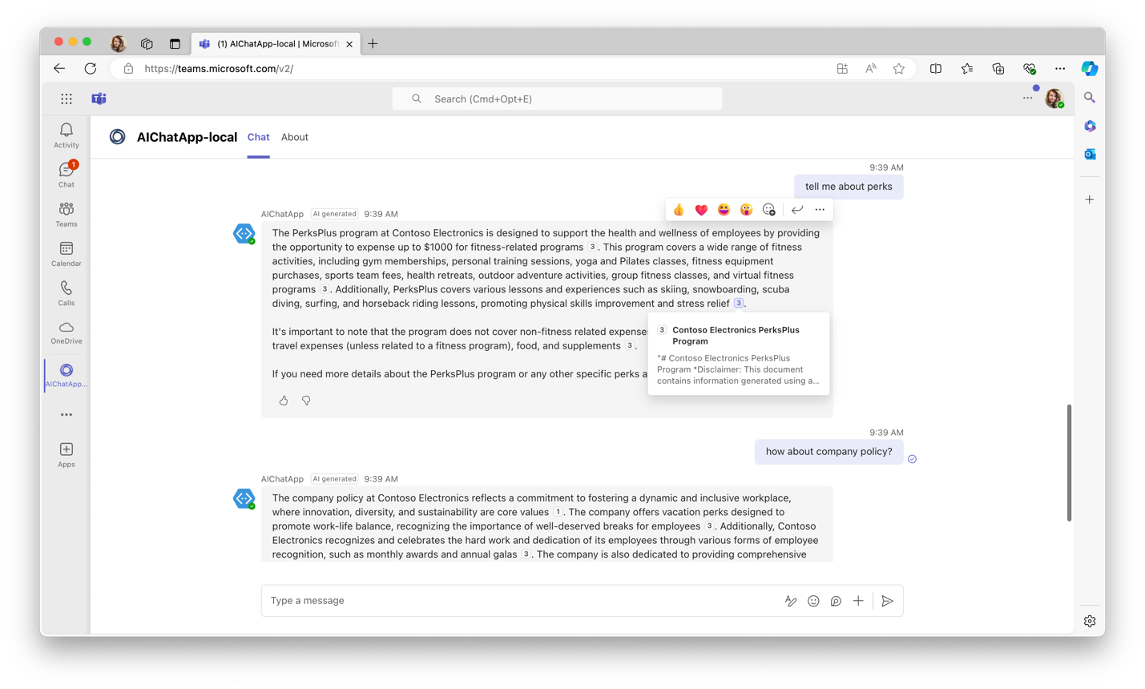React with red heart emoji

(701, 210)
